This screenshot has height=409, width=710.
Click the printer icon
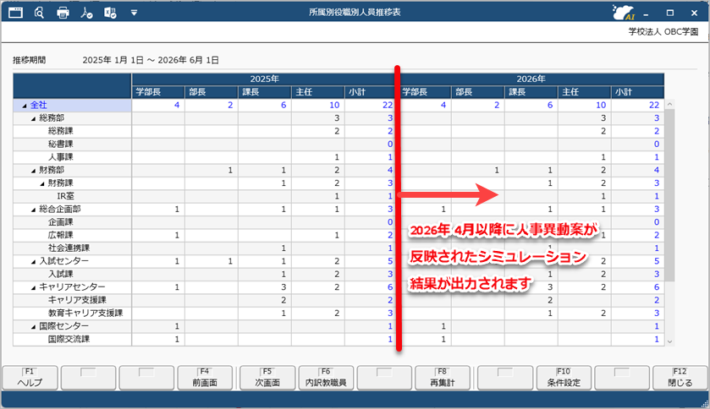click(63, 12)
